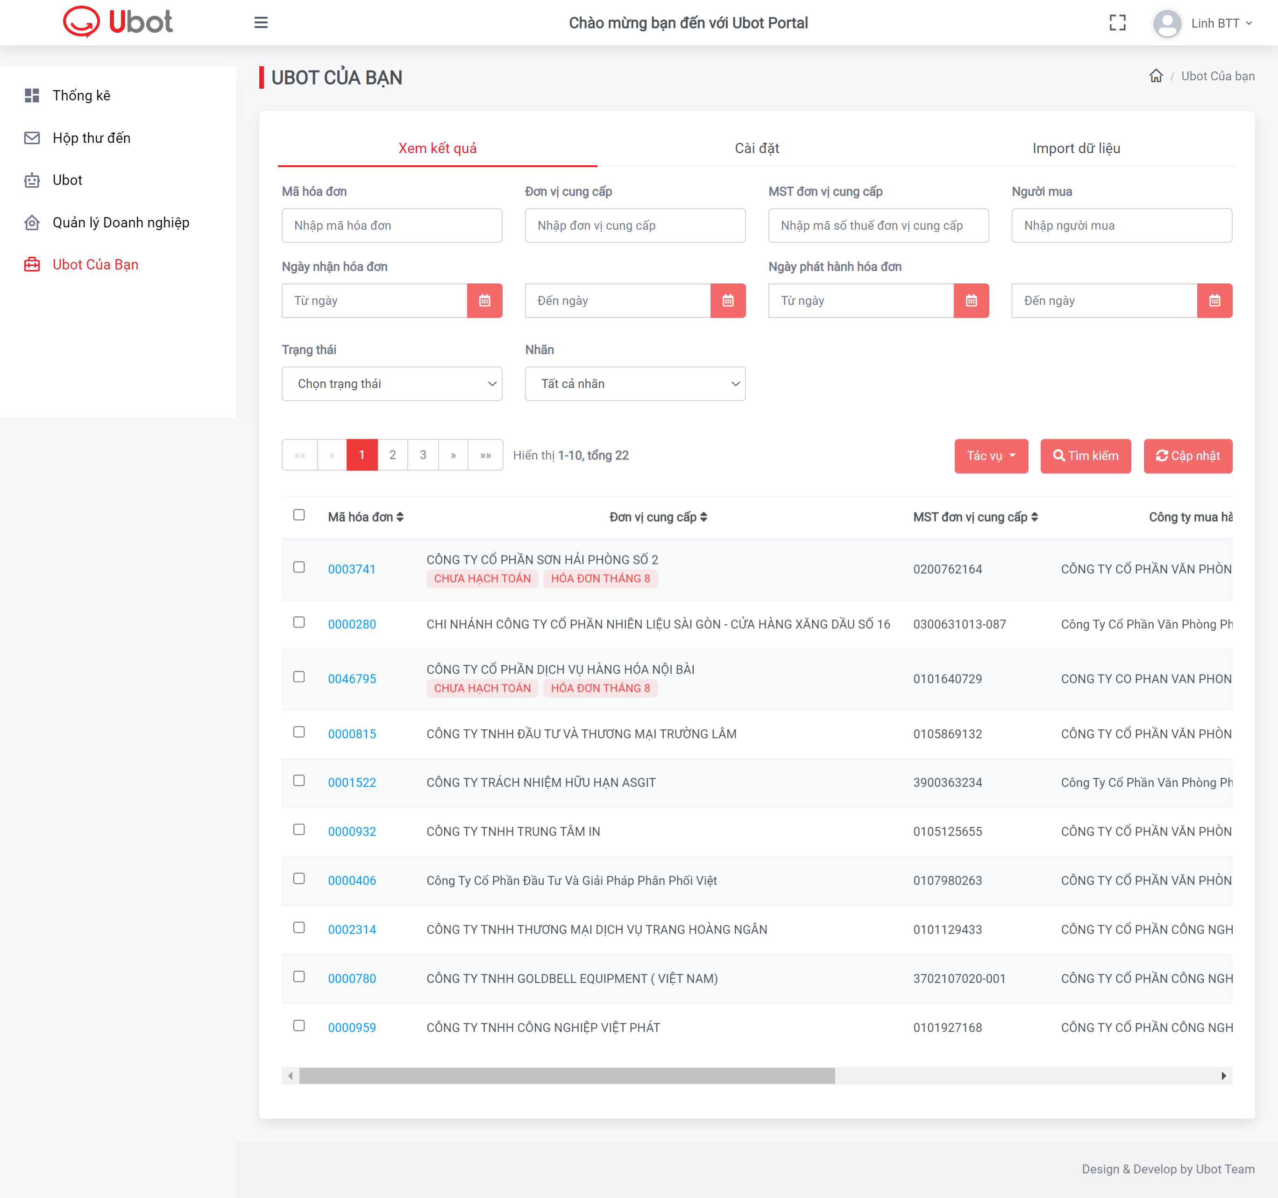Screen dimensions: 1278x1198
Task: Open calendar for Ngày nhận Từ ngày
Action: pos(485,301)
